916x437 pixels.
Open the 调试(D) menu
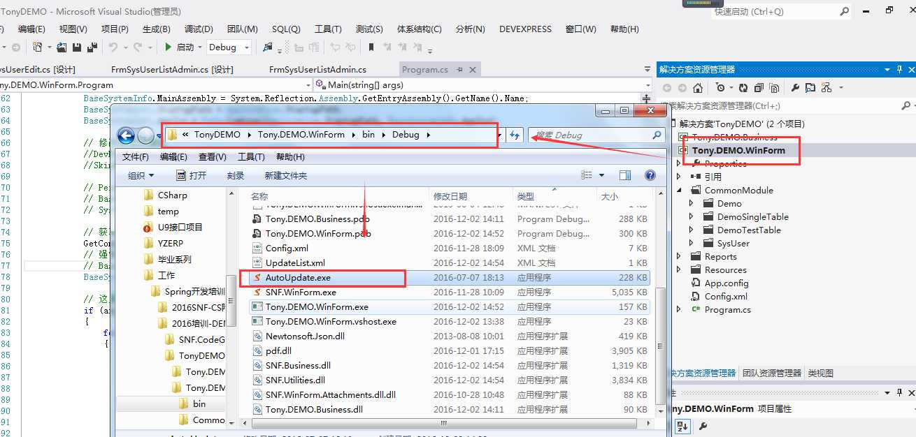click(199, 29)
